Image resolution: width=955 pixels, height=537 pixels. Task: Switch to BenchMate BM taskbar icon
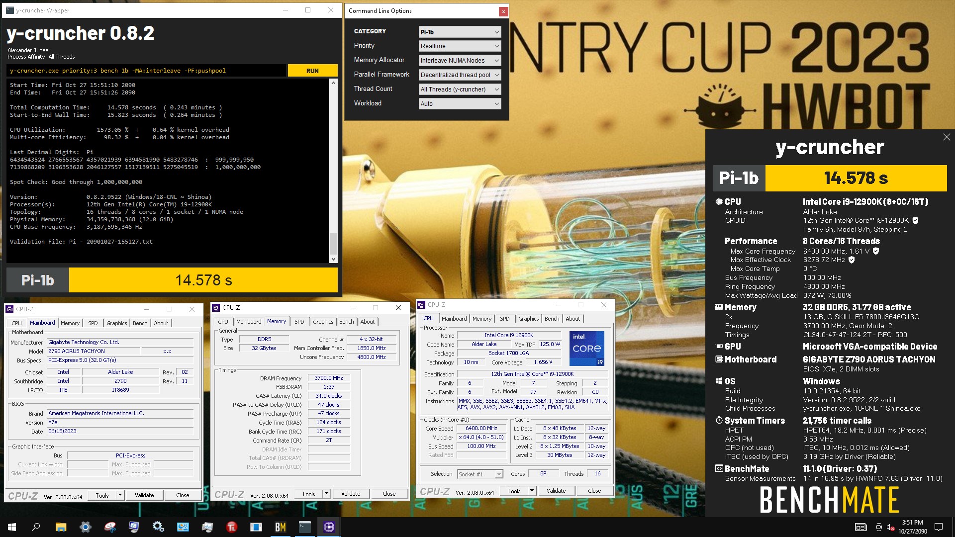coord(280,527)
